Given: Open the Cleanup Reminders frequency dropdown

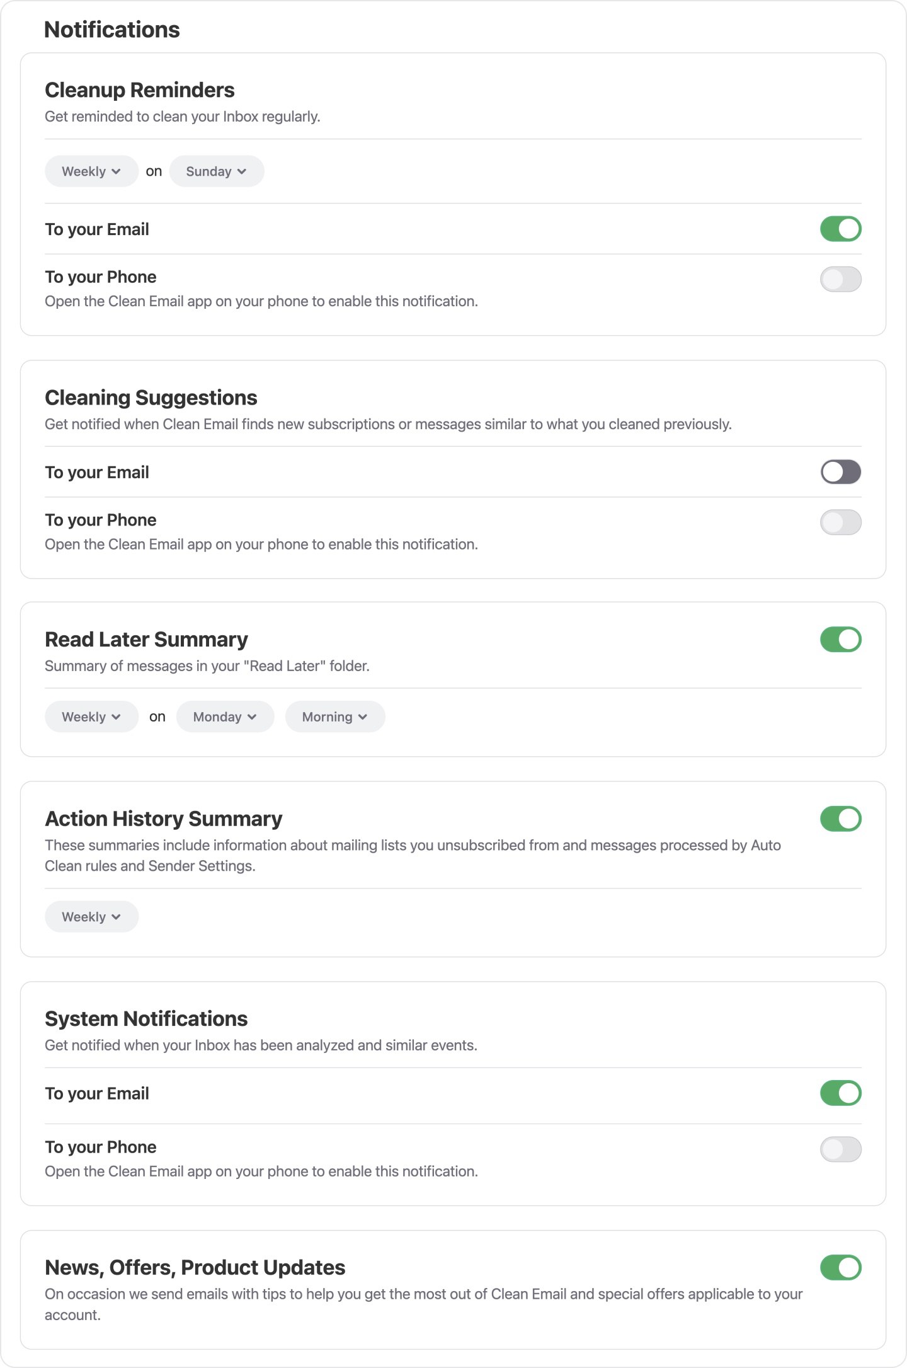Looking at the screenshot, I should click(x=91, y=171).
